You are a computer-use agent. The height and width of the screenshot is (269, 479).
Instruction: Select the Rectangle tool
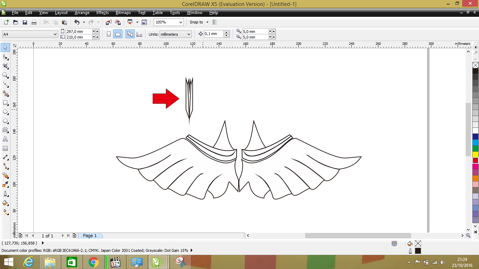6,103
